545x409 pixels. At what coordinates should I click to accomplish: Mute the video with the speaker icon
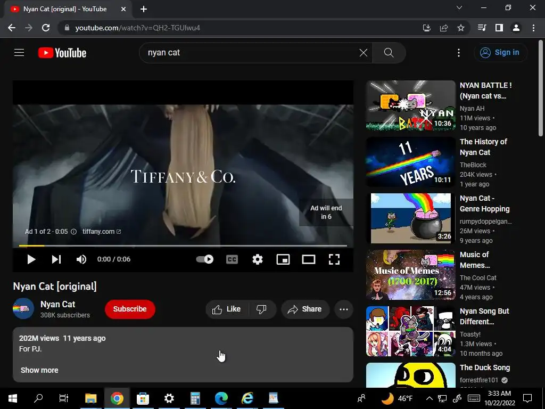tap(81, 259)
